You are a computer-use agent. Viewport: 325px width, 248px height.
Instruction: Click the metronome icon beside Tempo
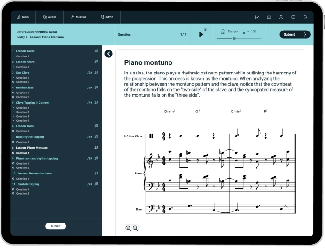pos(223,31)
